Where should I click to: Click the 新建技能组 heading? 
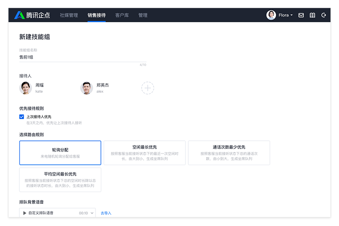[x=34, y=37]
